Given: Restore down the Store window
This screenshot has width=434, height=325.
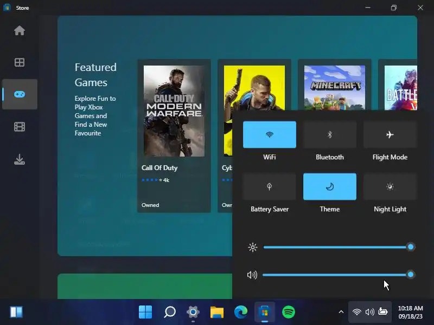Looking at the screenshot, I should pos(394,8).
